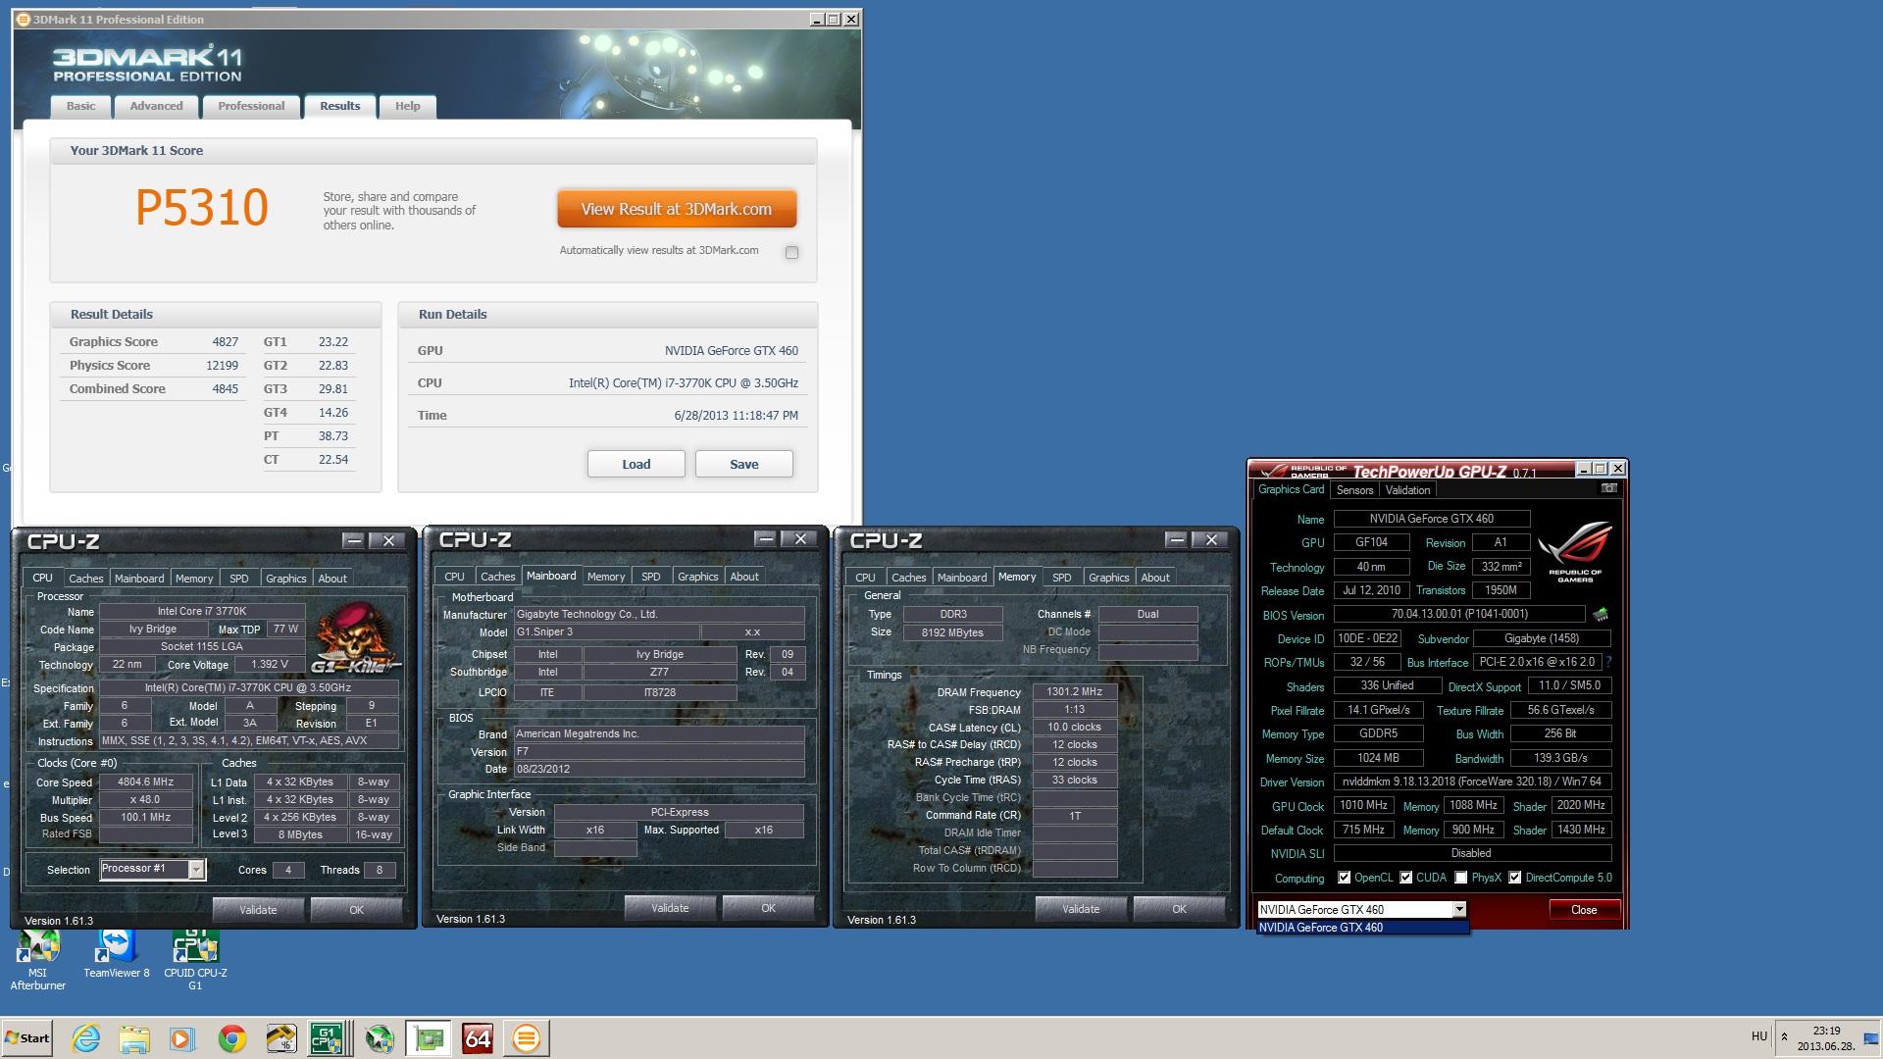Toggle the OpenCL checkbox in GPU-Z
Viewport: 1883px width, 1059px height.
click(1344, 878)
